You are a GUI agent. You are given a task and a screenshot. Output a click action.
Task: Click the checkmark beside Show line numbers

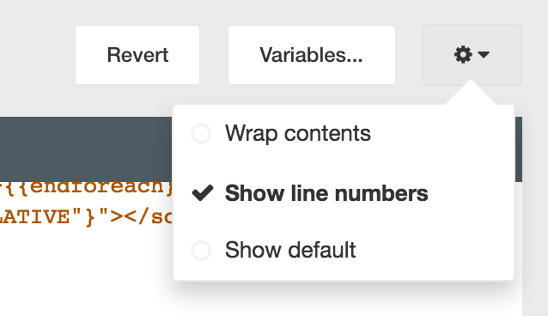coord(203,193)
